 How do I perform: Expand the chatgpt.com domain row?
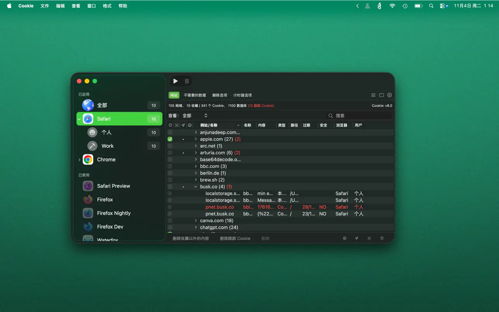tap(196, 227)
